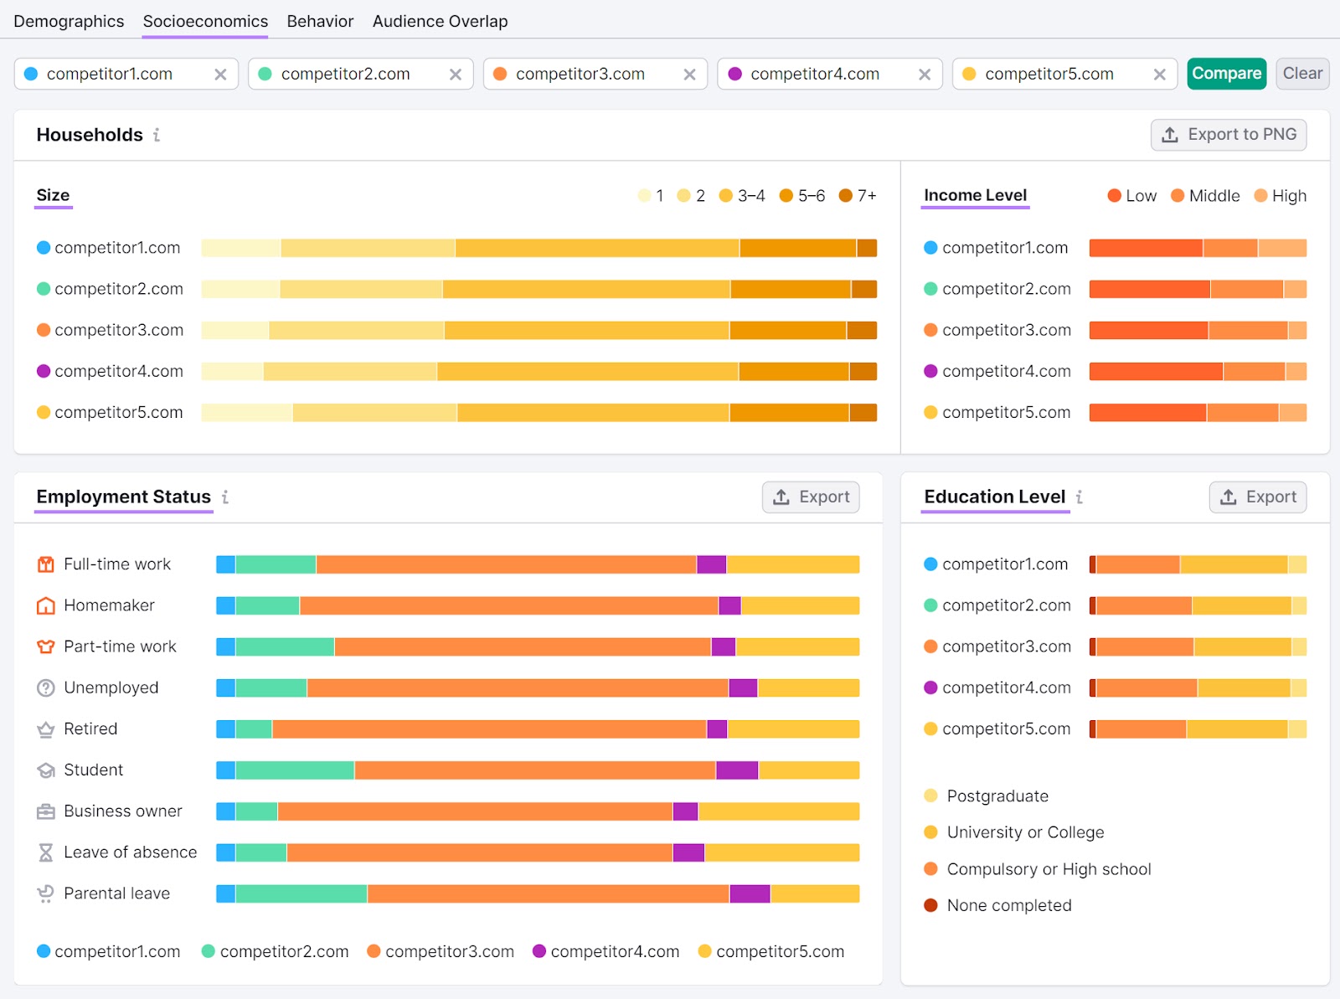Viewport: 1340px width, 999px height.
Task: Select the Homemaker house icon
Action: click(x=45, y=605)
